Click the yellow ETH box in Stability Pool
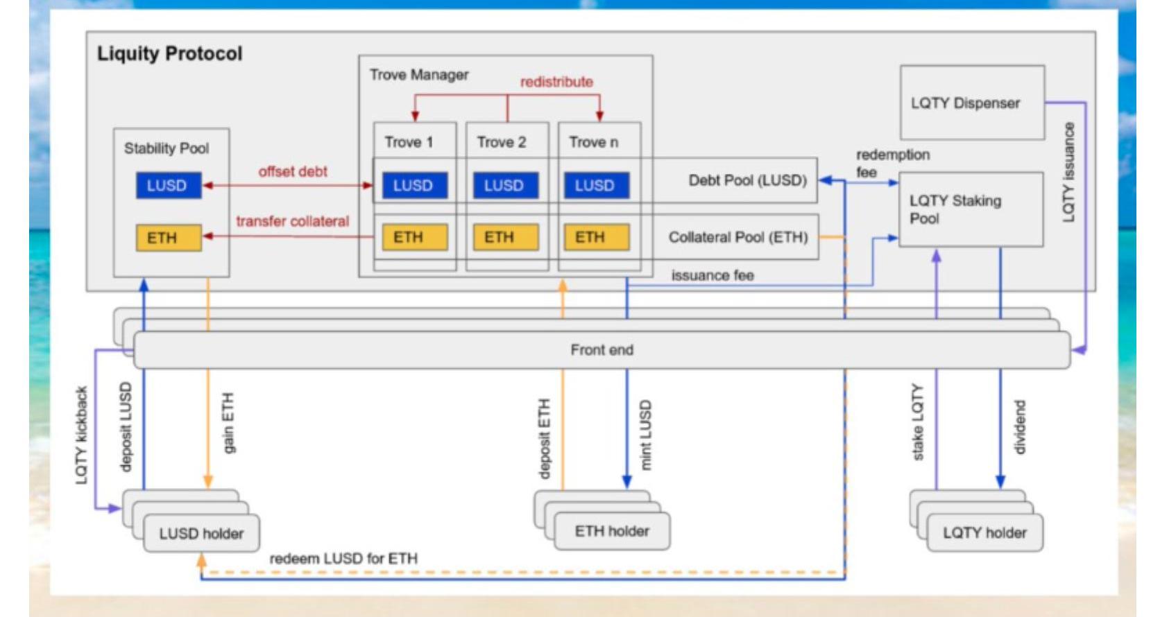1160x617 pixels. click(x=168, y=238)
